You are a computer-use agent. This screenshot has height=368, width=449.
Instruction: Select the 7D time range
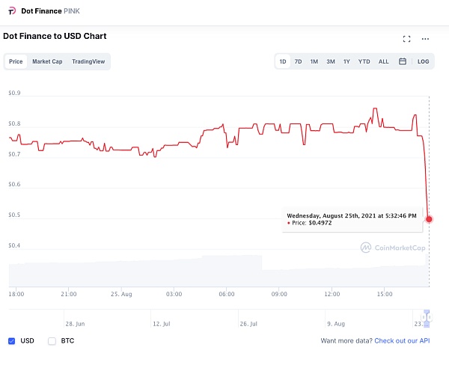[298, 61]
